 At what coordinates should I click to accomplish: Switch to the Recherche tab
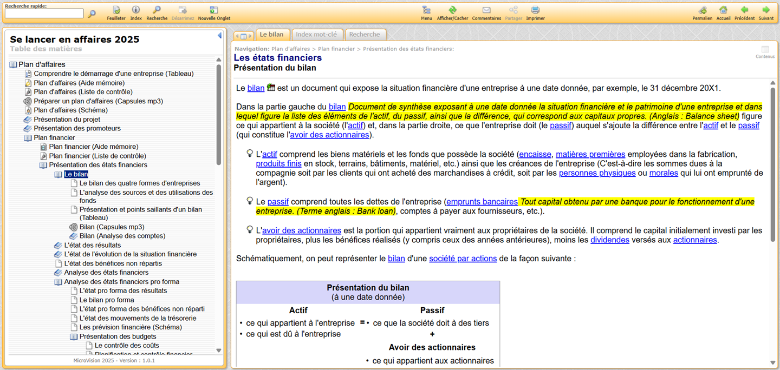(x=364, y=35)
